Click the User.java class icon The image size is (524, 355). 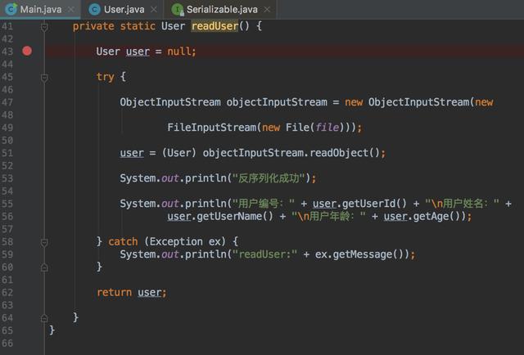95,10
